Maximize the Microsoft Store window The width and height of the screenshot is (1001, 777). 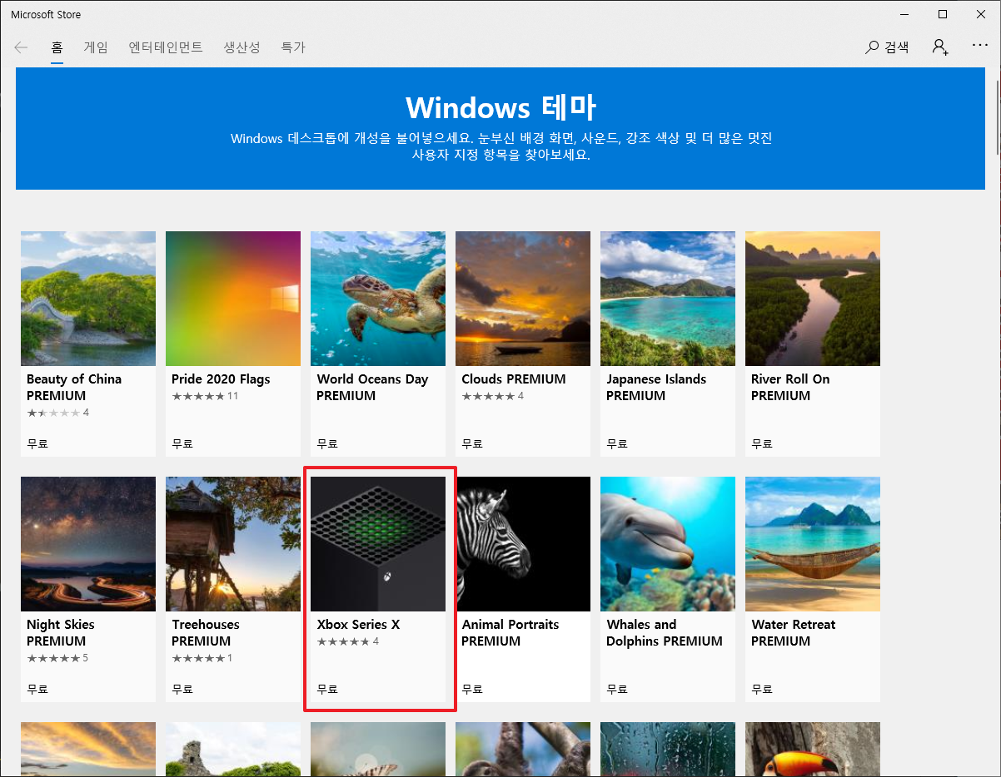(943, 14)
